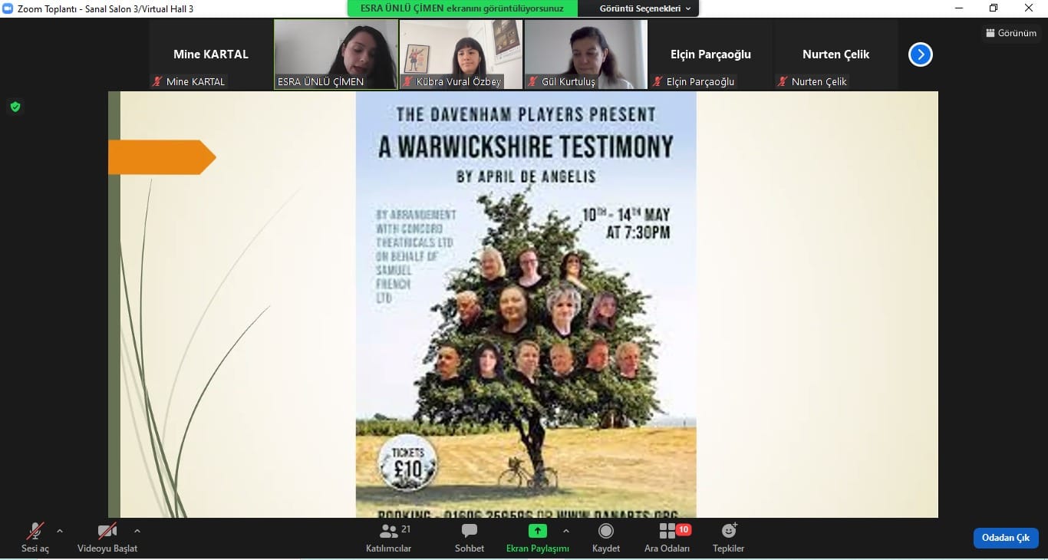Click the red 10 badge on Ara Odaları
The width and height of the screenshot is (1048, 560).
[x=684, y=529]
